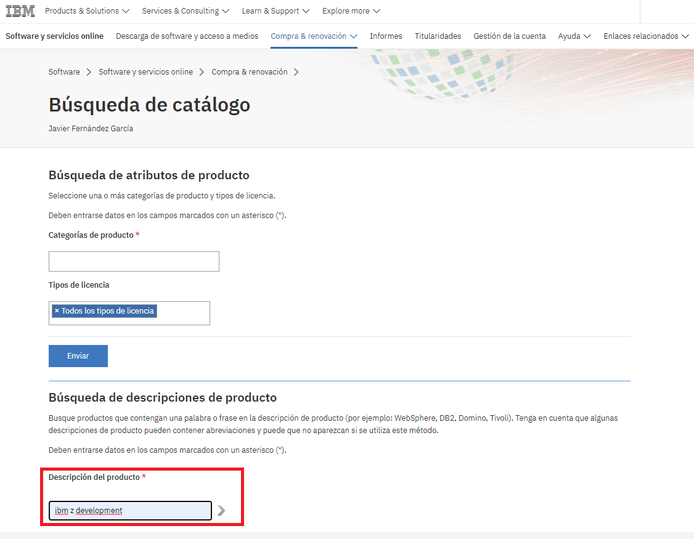Screen dimensions: 694x539
Task: Open the Explore more dropdown
Action: coord(351,11)
